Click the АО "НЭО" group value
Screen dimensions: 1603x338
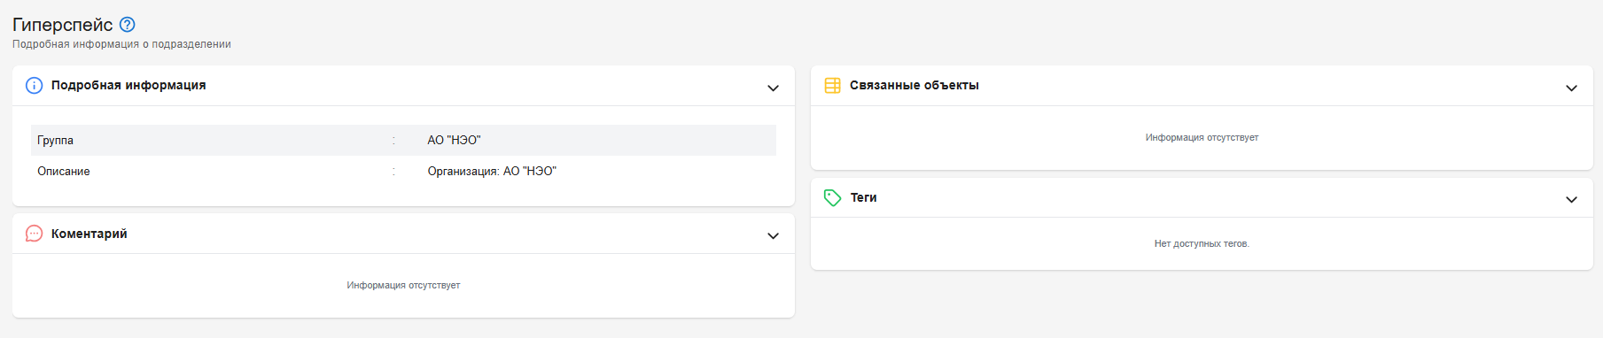point(454,140)
